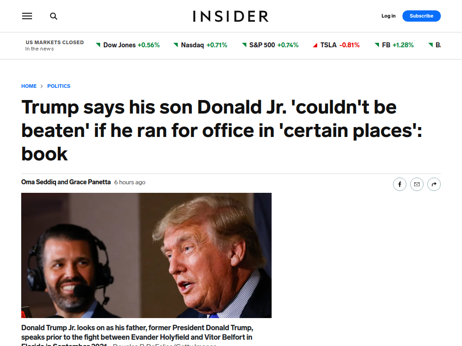
Task: Click author name Grace Panetta
Action: (x=90, y=182)
